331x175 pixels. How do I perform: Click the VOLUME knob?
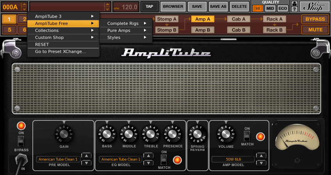coord(226,134)
